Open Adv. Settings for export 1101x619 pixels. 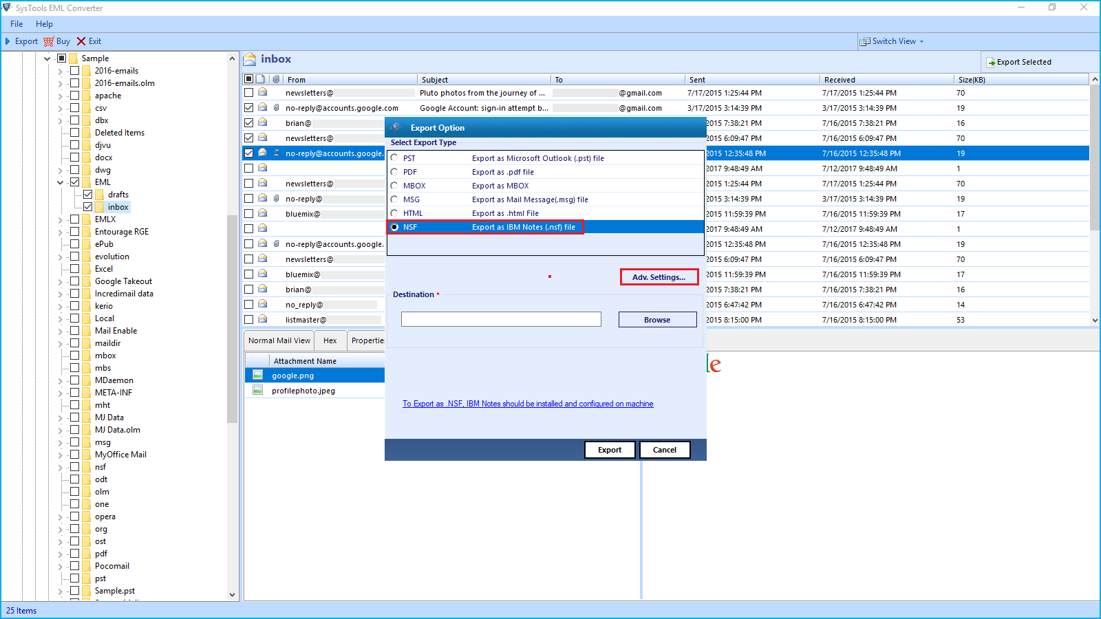(x=659, y=277)
